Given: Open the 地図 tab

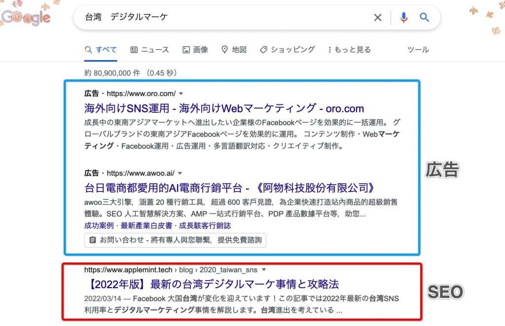Looking at the screenshot, I should pos(234,50).
